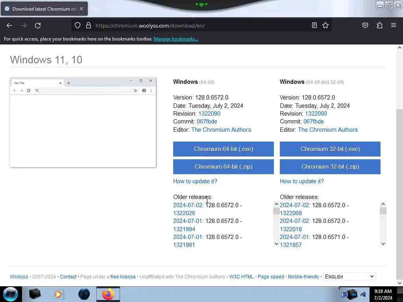403x302 pixels.
Task: Open the Woolyss footer link
Action: point(19,277)
